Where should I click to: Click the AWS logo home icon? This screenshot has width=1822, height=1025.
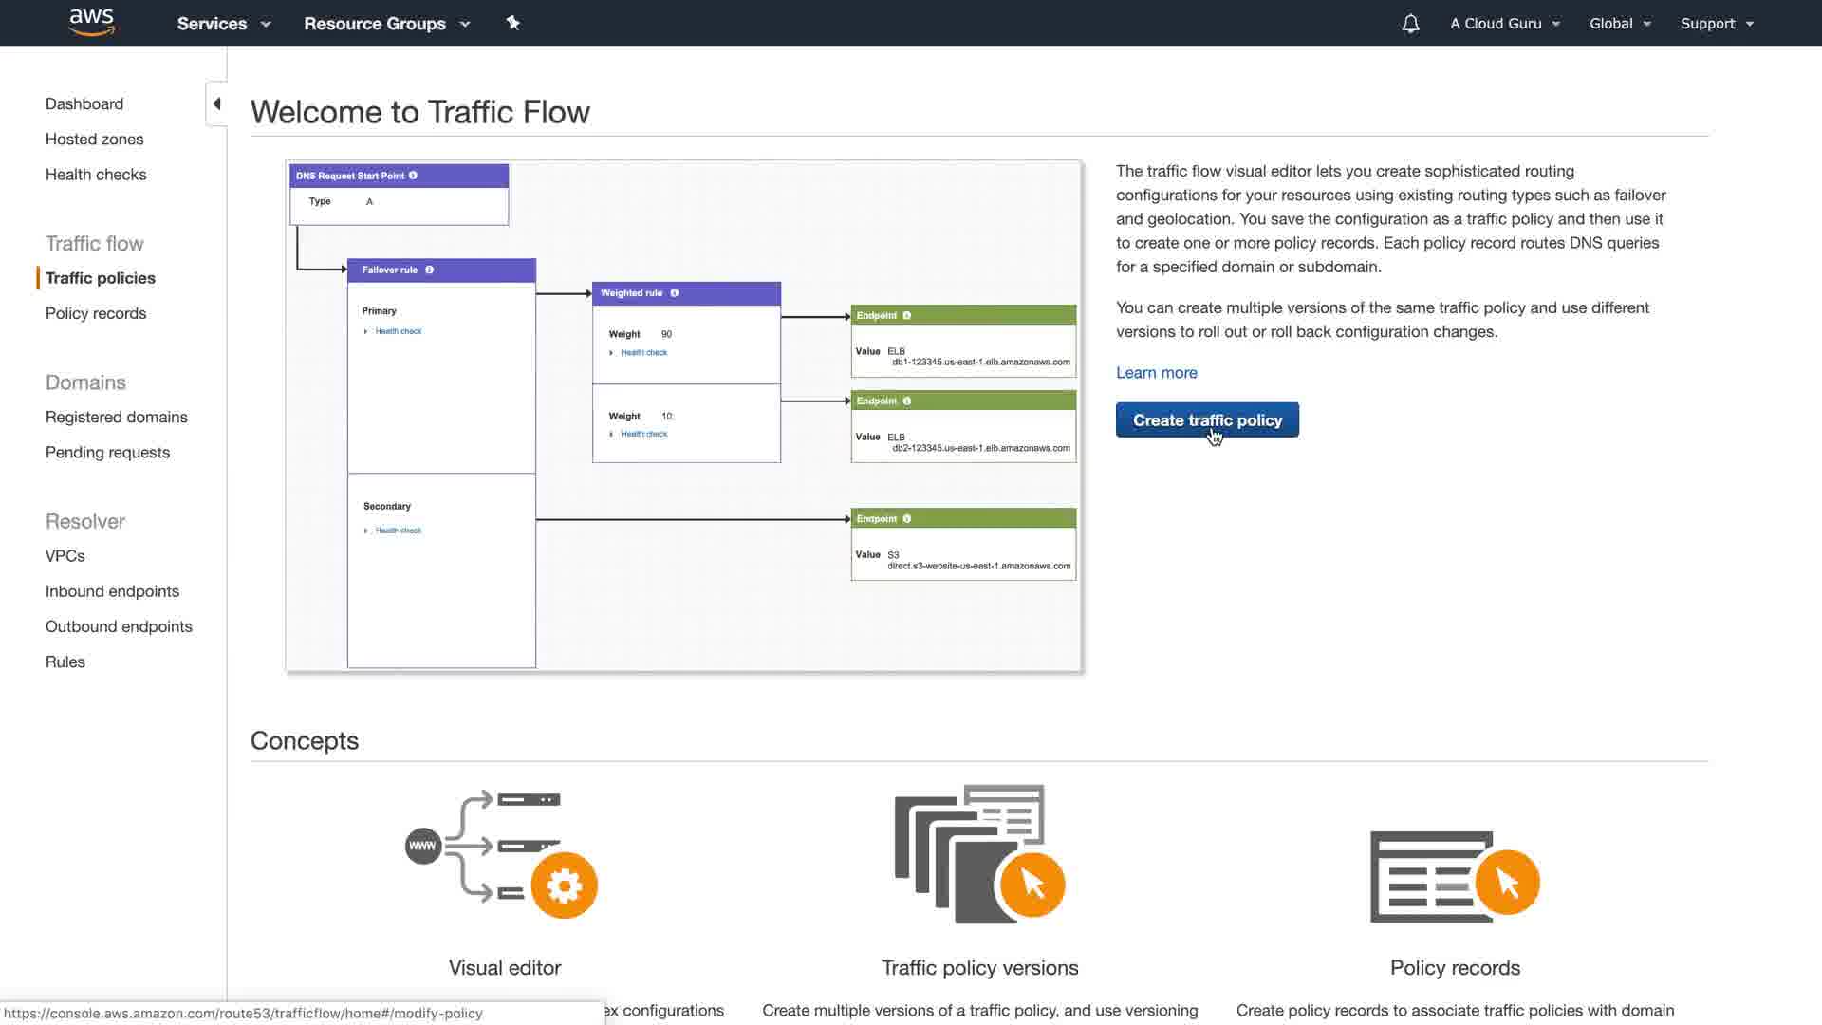point(92,23)
